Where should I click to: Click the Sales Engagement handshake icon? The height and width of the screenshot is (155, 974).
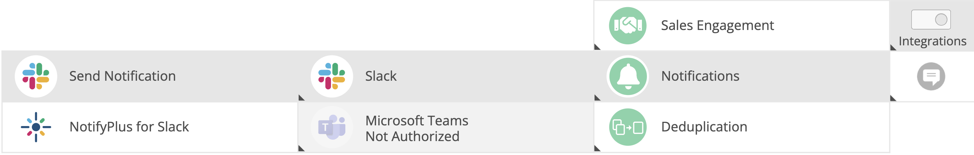(627, 26)
